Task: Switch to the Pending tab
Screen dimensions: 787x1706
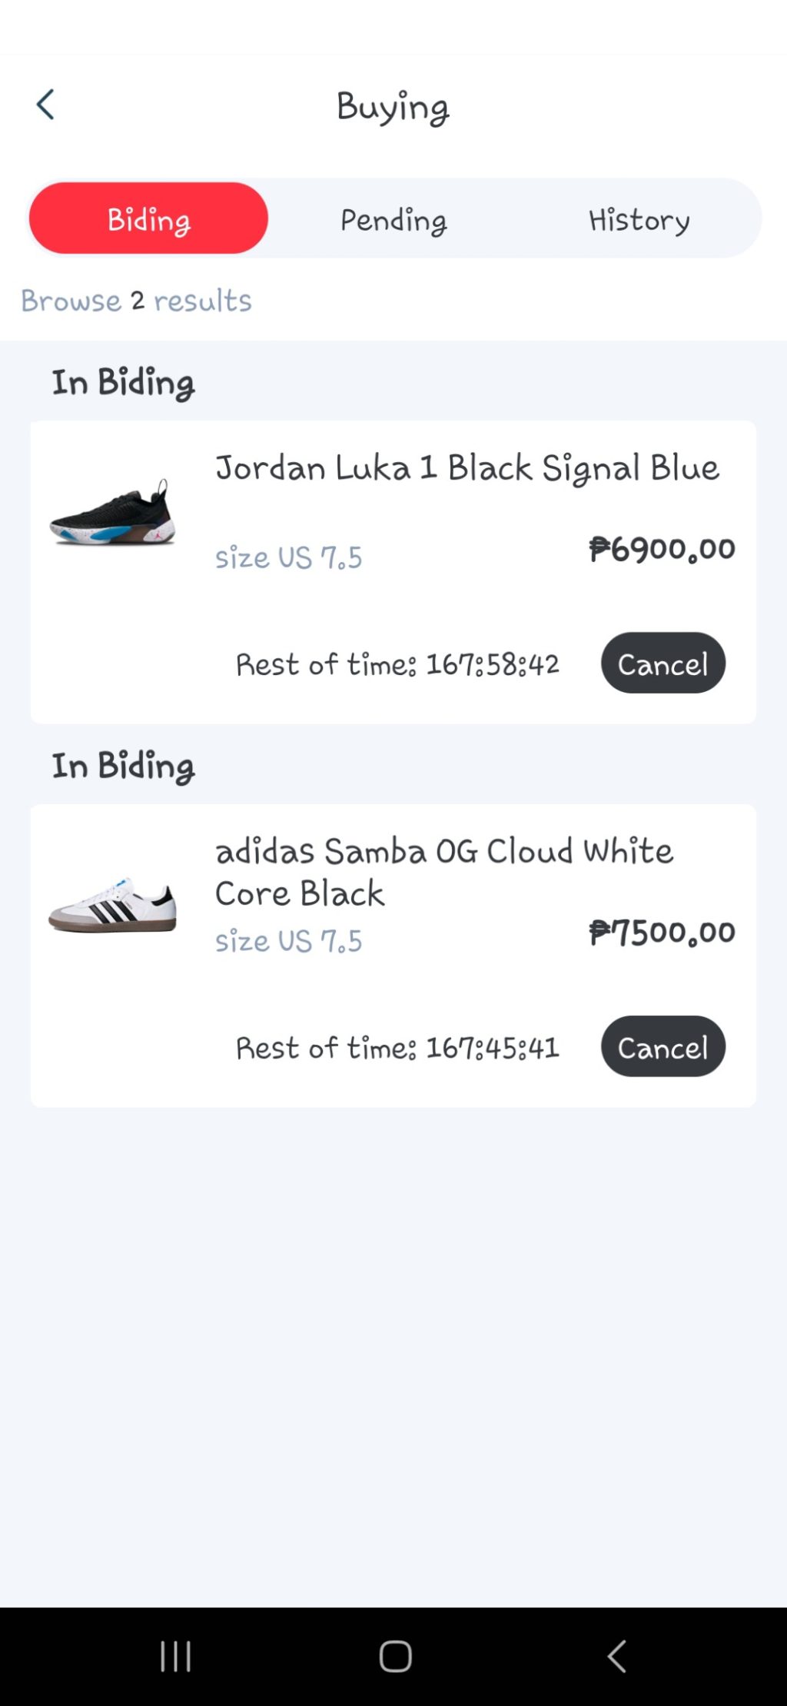Action: [393, 221]
